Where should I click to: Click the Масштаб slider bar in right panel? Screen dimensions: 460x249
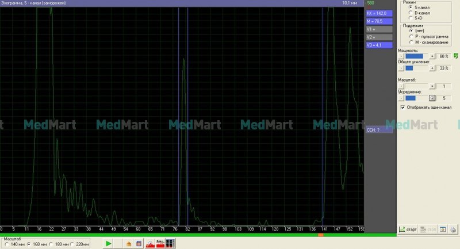point(416,86)
